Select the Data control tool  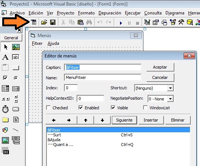(x=16, y=140)
